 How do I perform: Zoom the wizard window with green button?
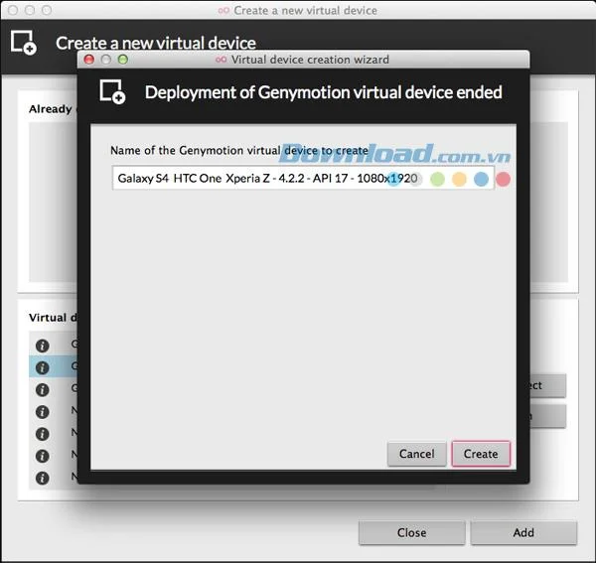point(123,60)
